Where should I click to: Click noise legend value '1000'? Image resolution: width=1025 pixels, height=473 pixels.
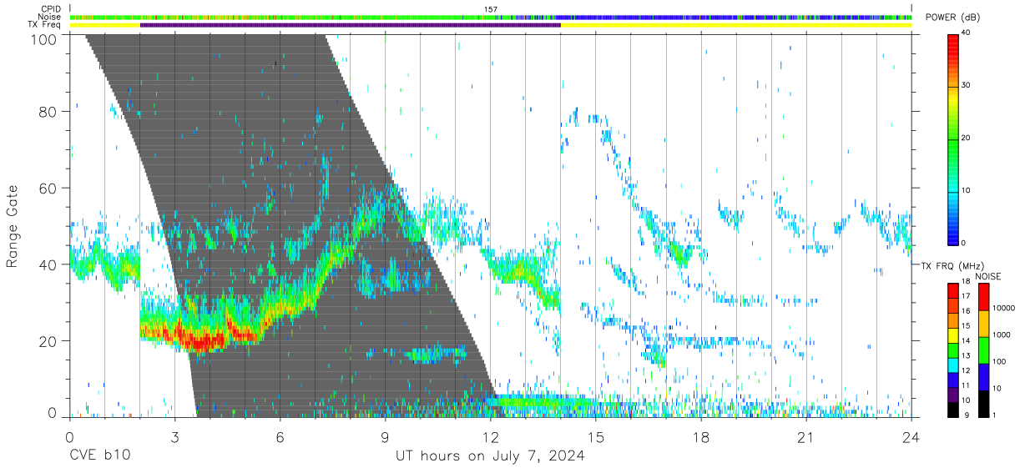(x=1002, y=335)
